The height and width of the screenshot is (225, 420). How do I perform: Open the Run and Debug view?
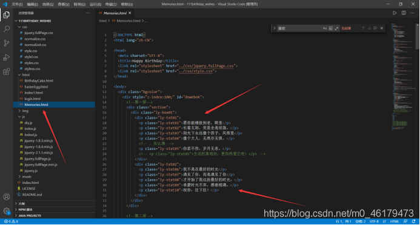pos(7,57)
